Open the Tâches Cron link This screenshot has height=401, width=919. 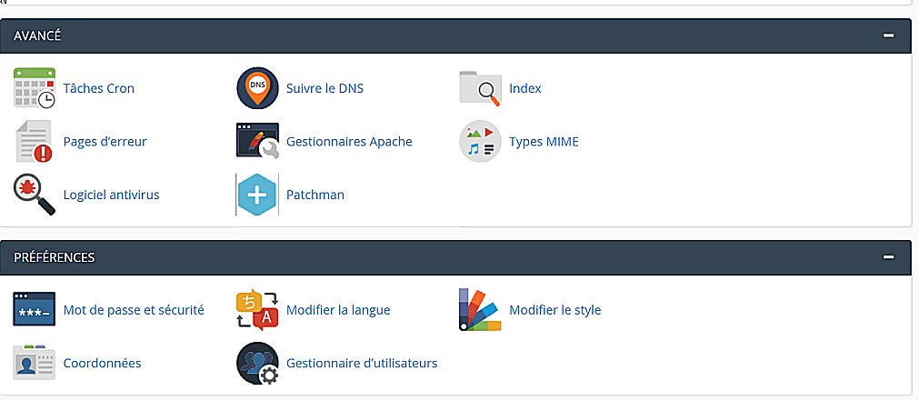[98, 89]
